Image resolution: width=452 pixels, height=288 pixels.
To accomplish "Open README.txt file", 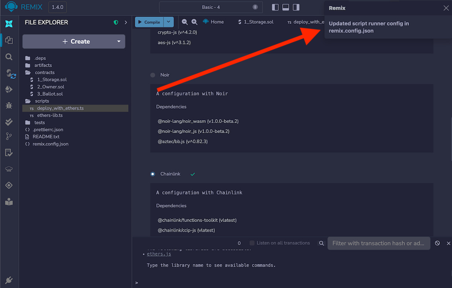I will pos(46,137).
